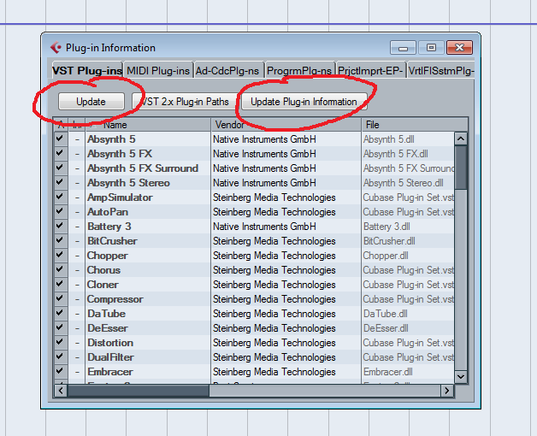
Task: Click the scroll down arrow
Action: 461,377
